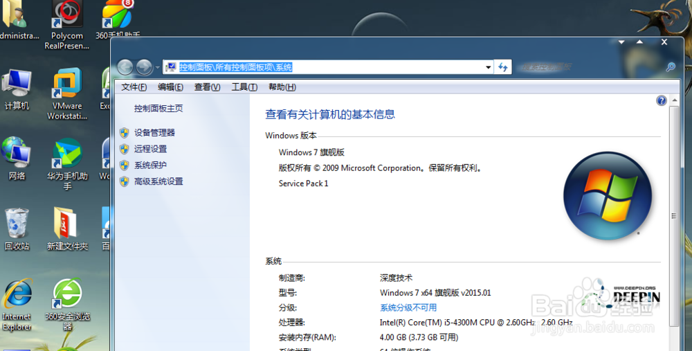
Task: Click the shield icon beside 远程设置
Action: (x=125, y=149)
